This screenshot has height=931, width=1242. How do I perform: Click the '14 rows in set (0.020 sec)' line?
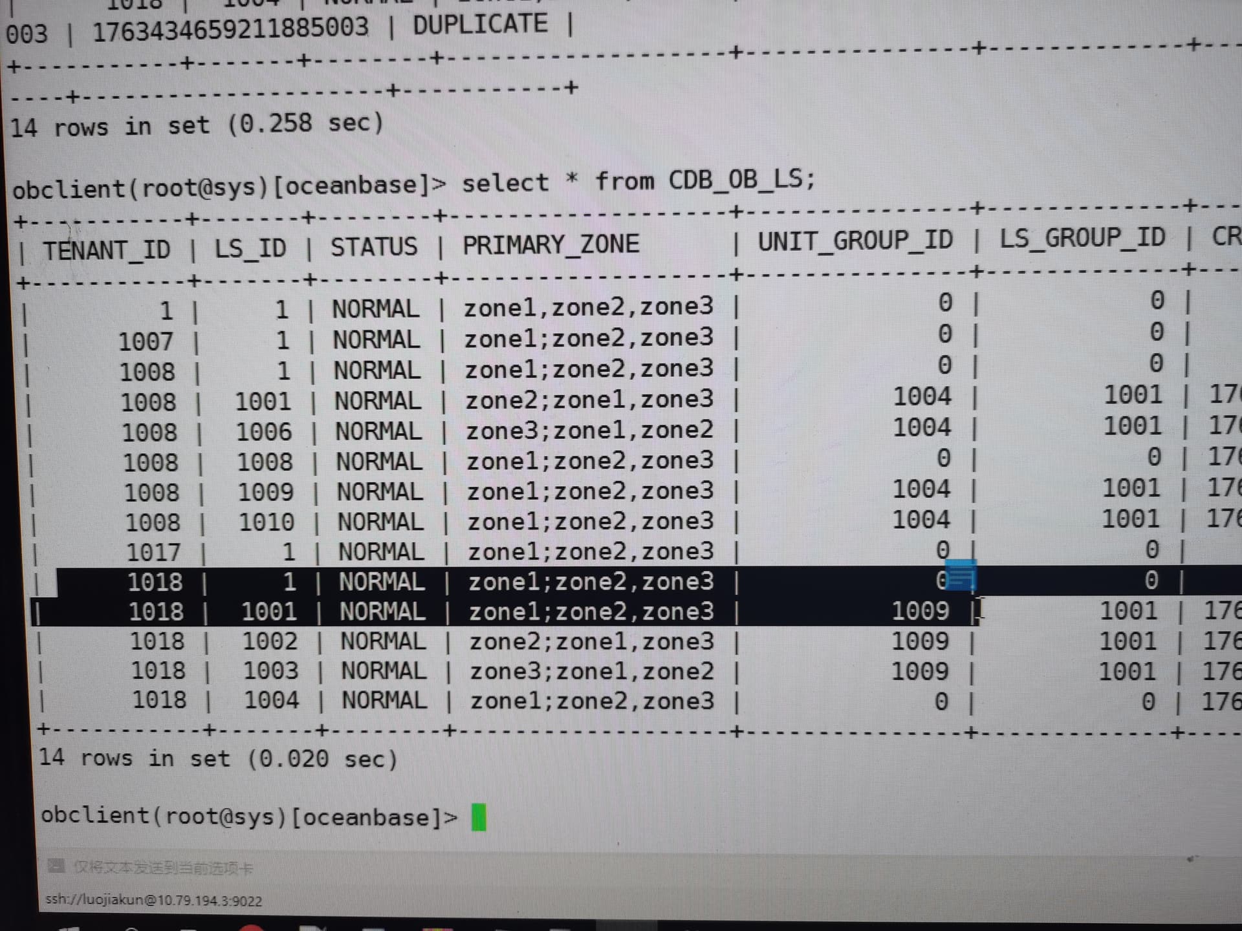(218, 758)
